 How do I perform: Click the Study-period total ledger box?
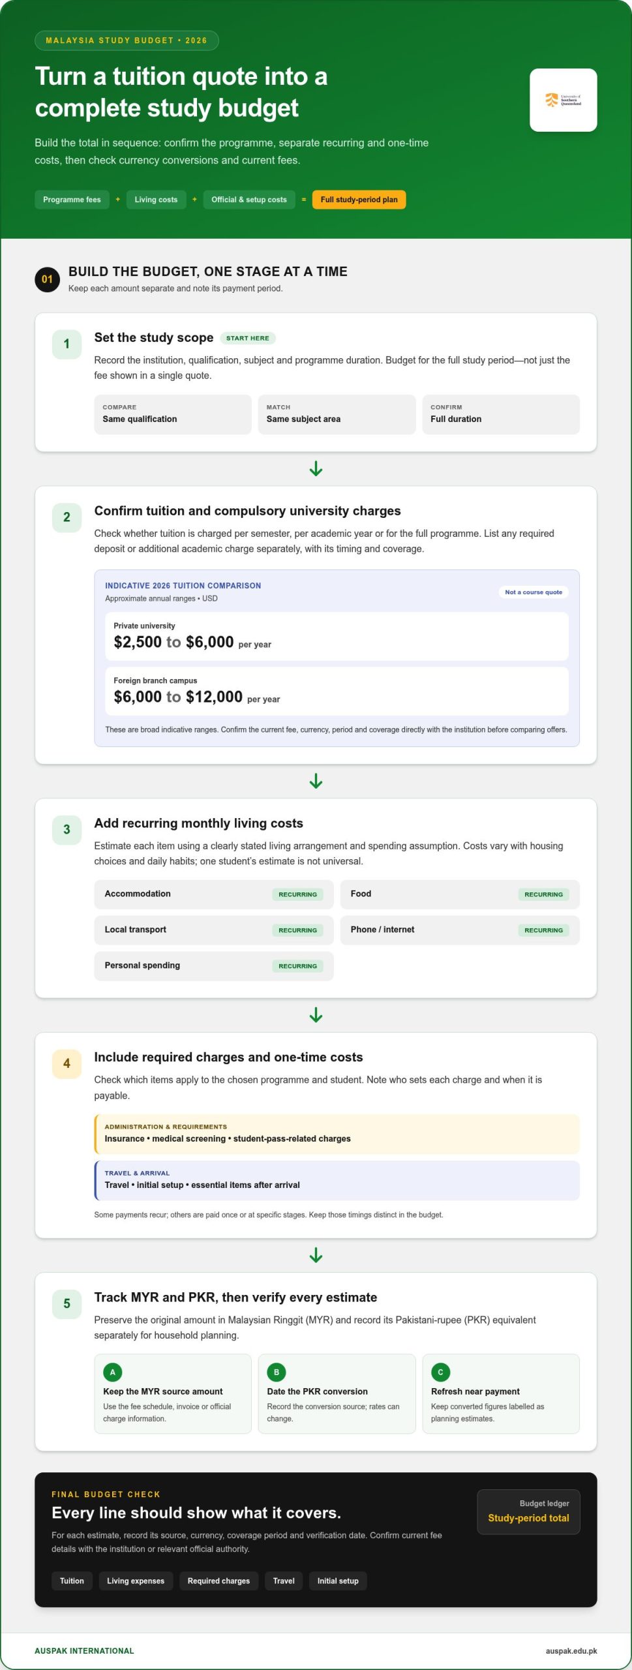[x=528, y=1511]
